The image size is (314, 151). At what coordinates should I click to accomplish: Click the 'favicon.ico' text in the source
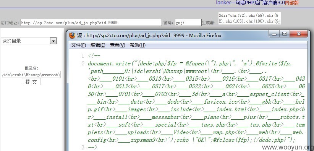click(x=221, y=102)
